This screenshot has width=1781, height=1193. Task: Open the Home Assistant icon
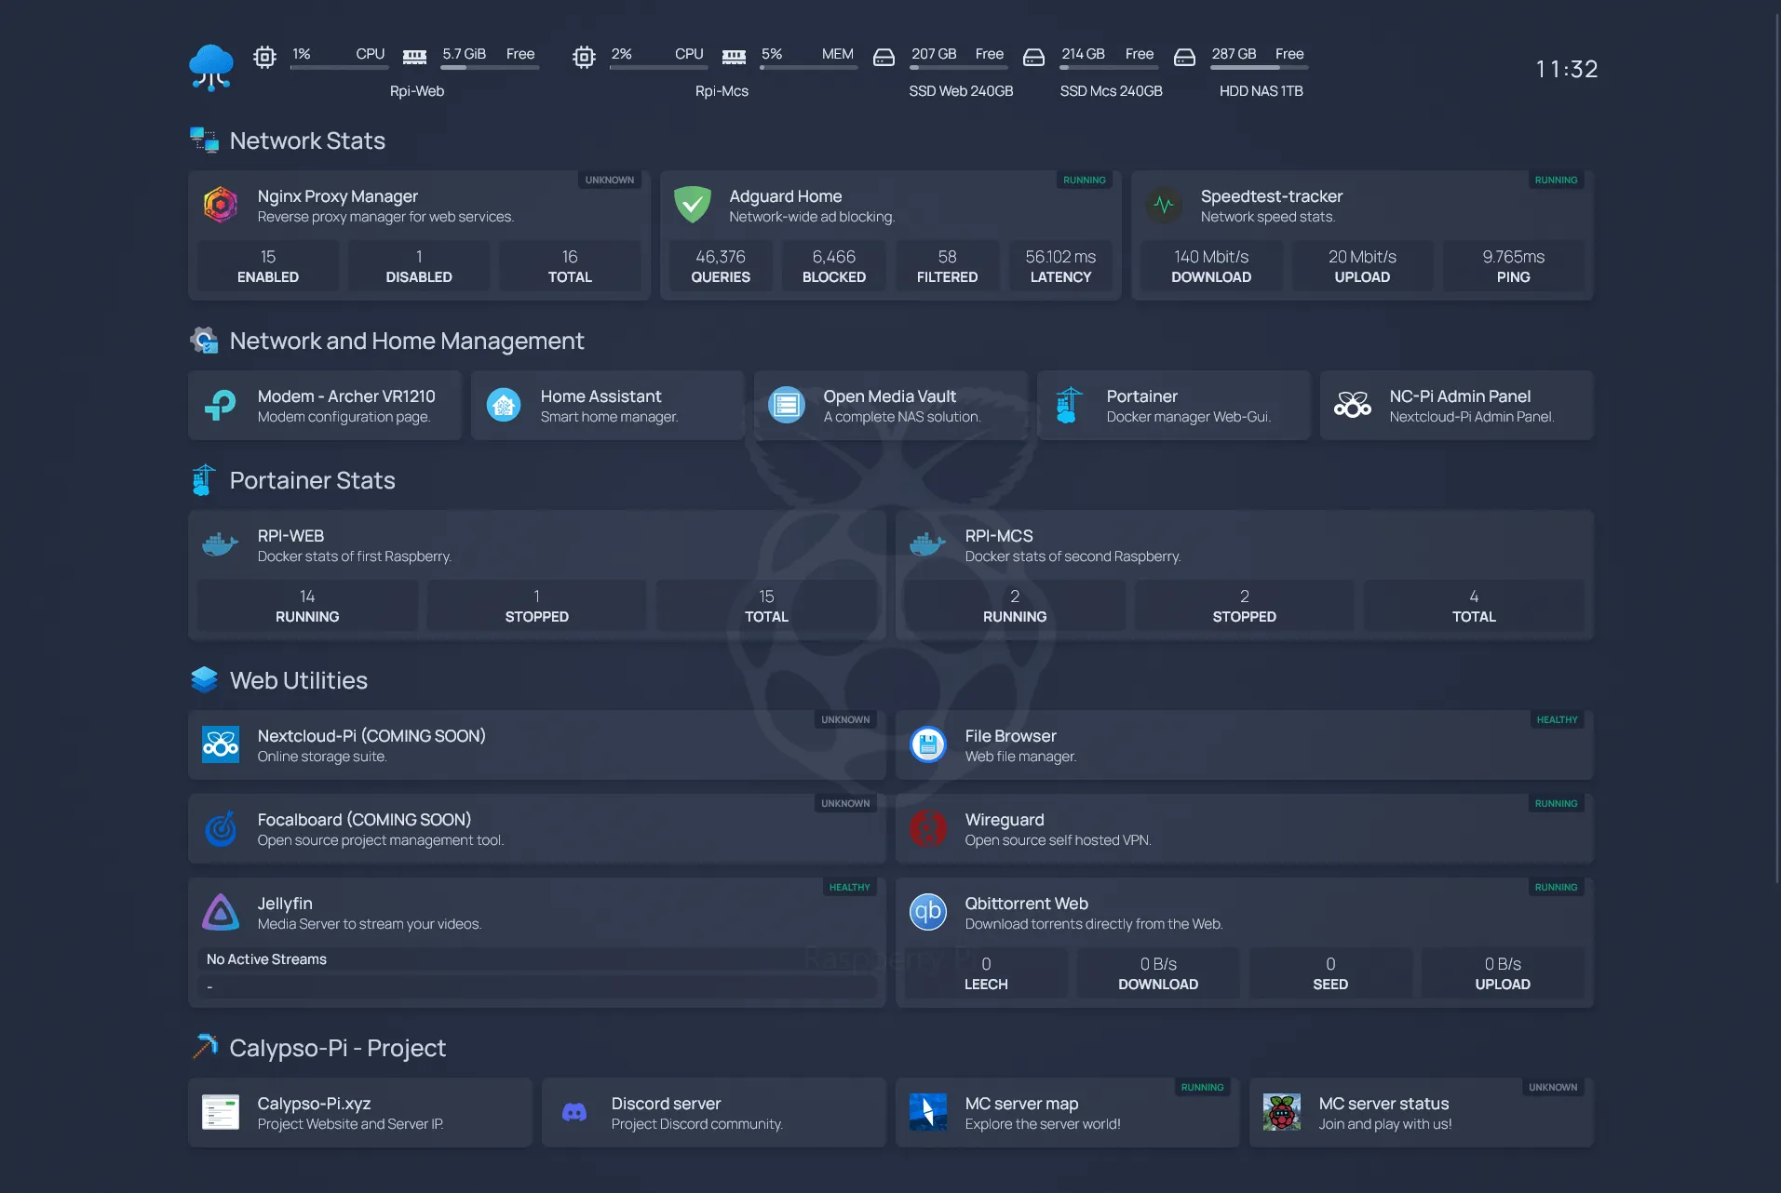(504, 405)
